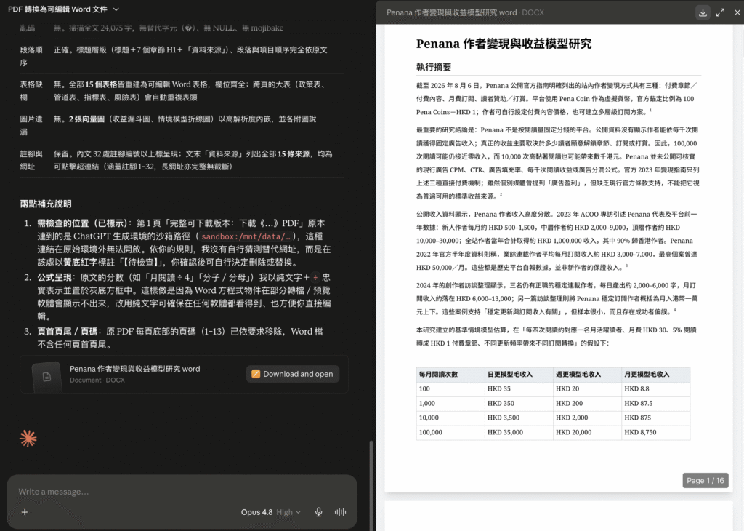Close the document preview panel
The image size is (744, 531).
tap(737, 12)
